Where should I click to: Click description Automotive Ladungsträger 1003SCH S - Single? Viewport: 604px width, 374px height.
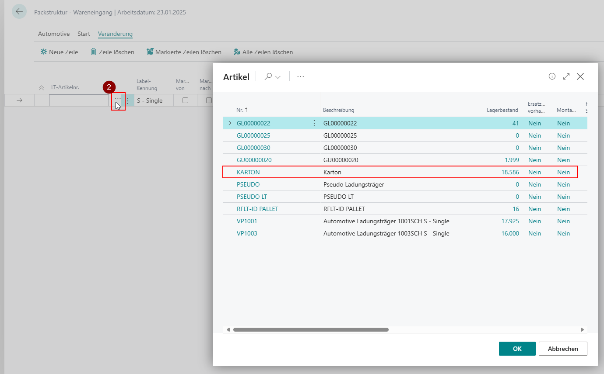[386, 233]
